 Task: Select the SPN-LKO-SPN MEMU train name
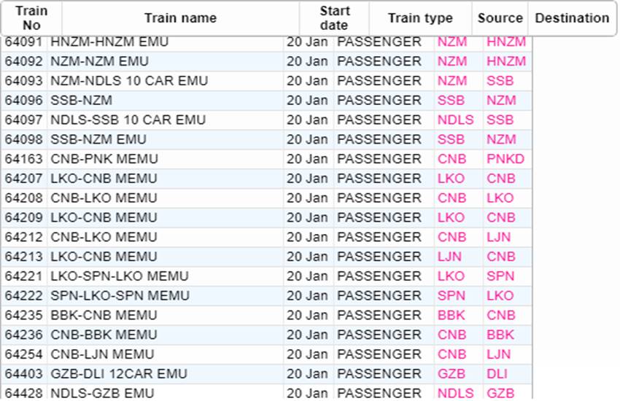click(x=120, y=296)
